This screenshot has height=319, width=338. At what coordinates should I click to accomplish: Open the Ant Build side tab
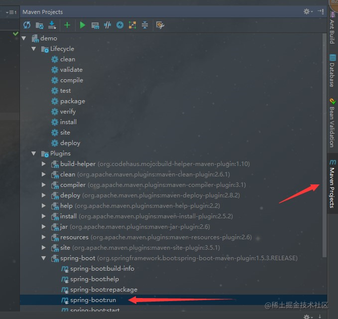[332, 27]
